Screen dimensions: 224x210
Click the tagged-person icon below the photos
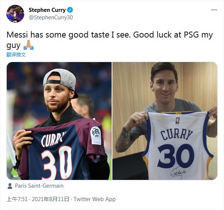coord(10,186)
